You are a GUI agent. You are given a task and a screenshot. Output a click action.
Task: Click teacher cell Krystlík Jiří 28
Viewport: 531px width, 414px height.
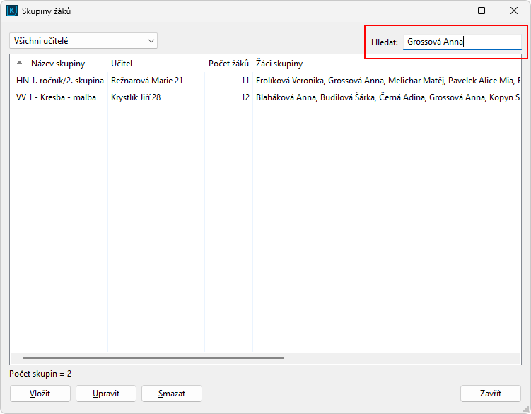[x=136, y=97]
